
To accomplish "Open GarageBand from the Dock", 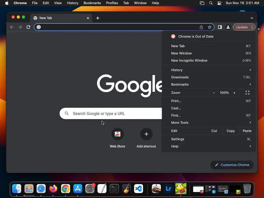I will [126, 188].
